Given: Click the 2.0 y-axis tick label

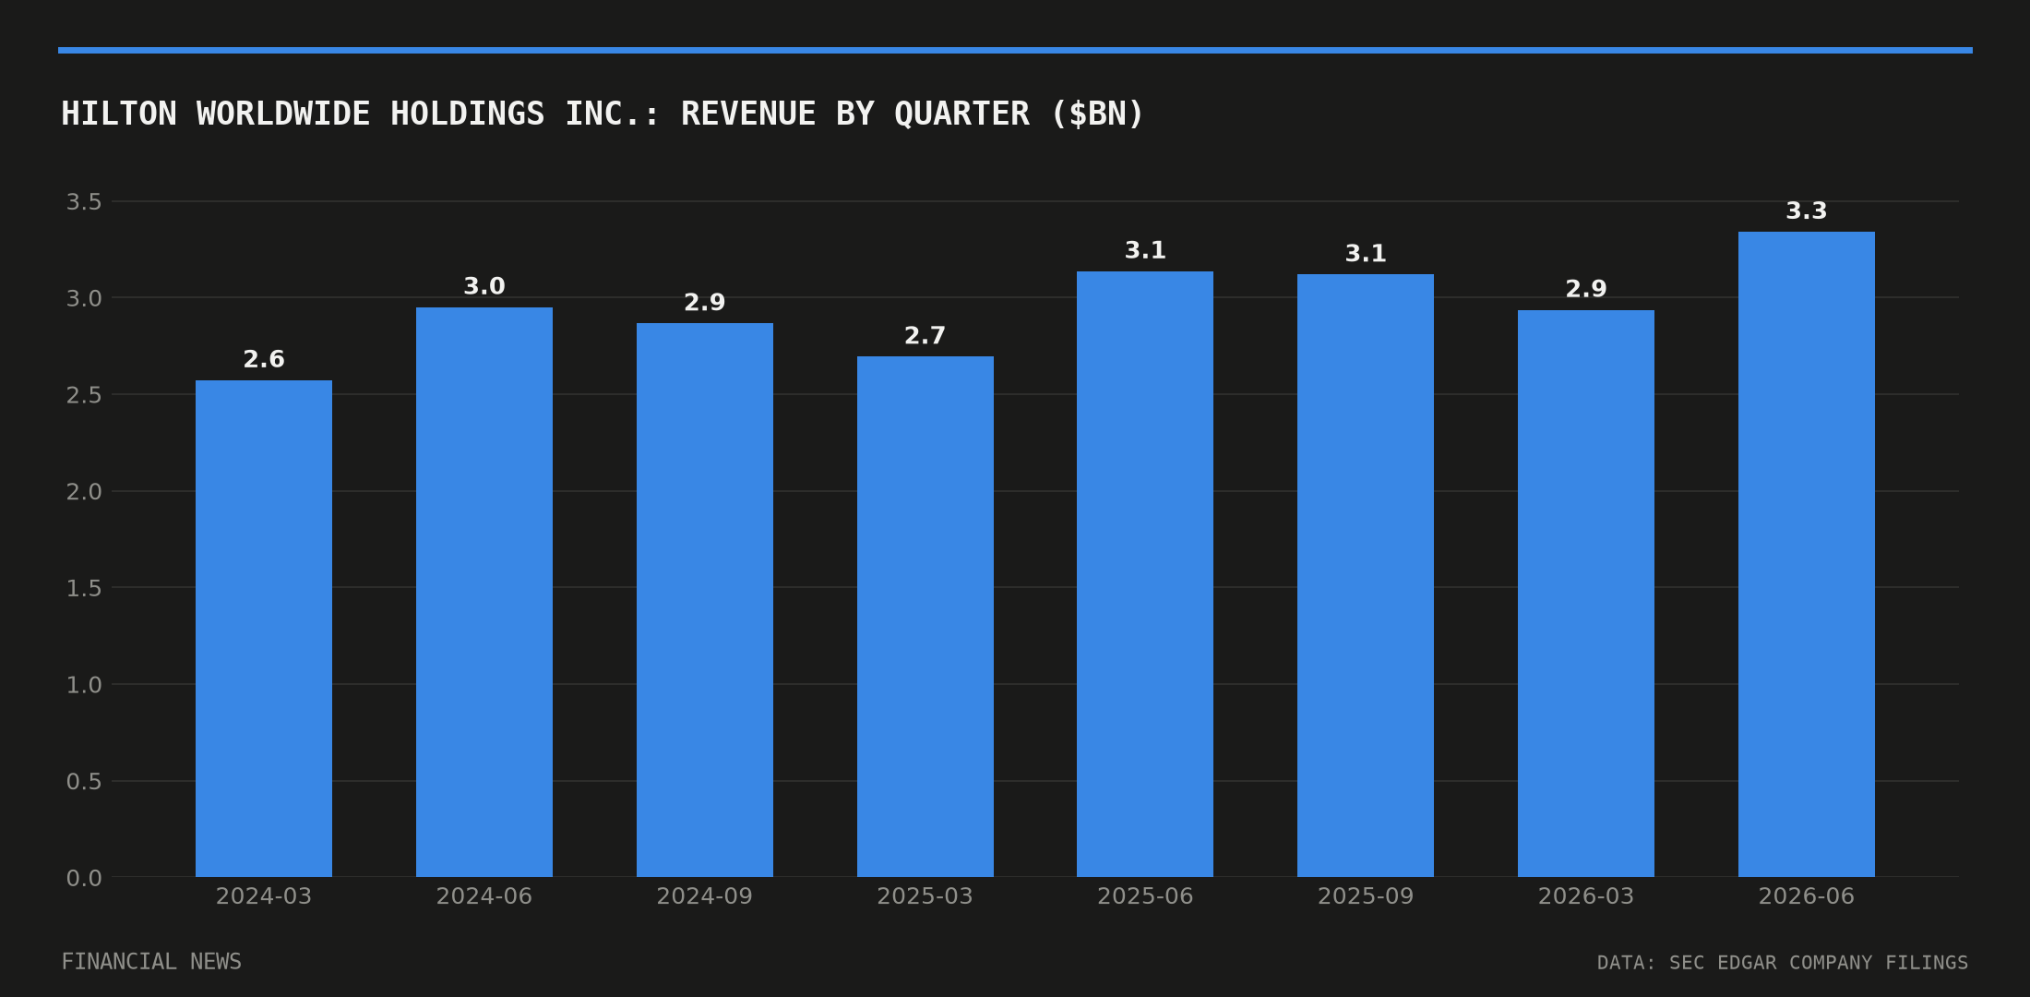Looking at the screenshot, I should [84, 492].
